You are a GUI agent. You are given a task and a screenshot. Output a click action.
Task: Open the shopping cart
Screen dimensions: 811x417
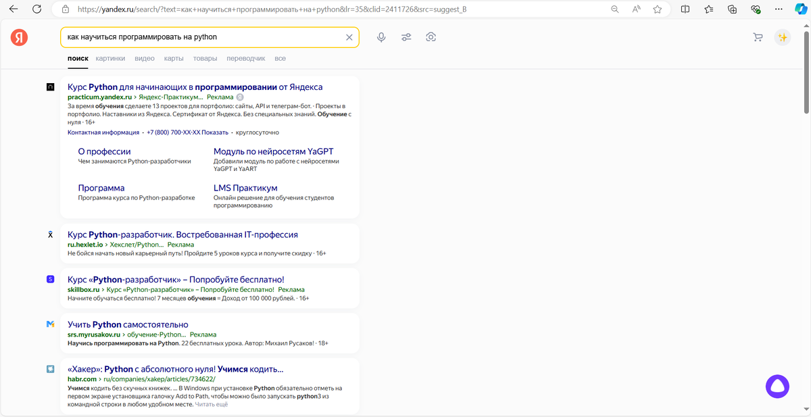click(x=758, y=38)
